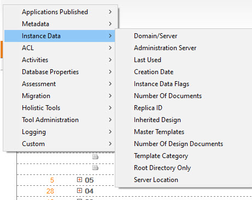Click the 04 row label
The width and height of the screenshot is (252, 200).
pos(89,191)
